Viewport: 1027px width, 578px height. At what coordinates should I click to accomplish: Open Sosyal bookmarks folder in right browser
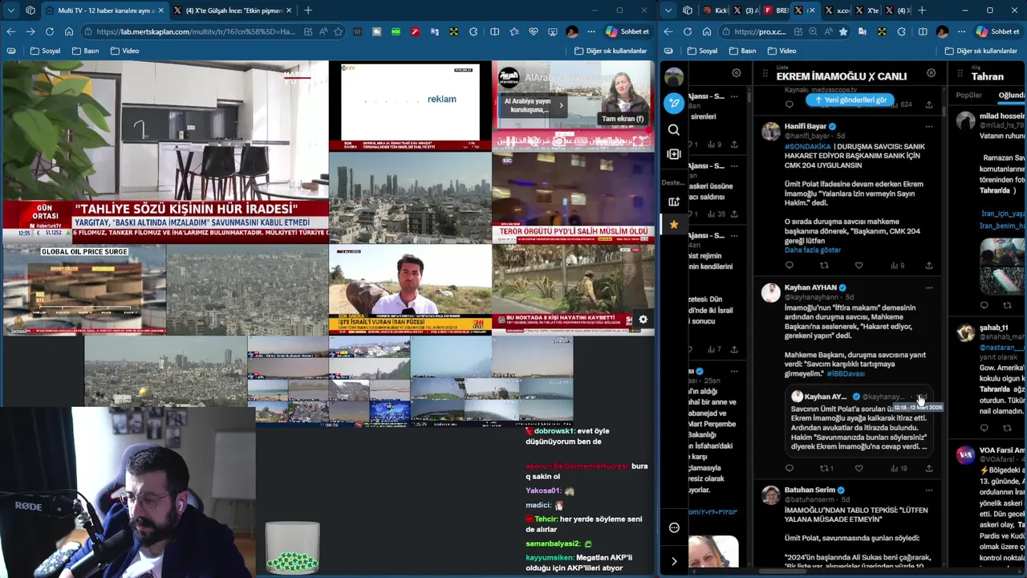click(x=702, y=51)
